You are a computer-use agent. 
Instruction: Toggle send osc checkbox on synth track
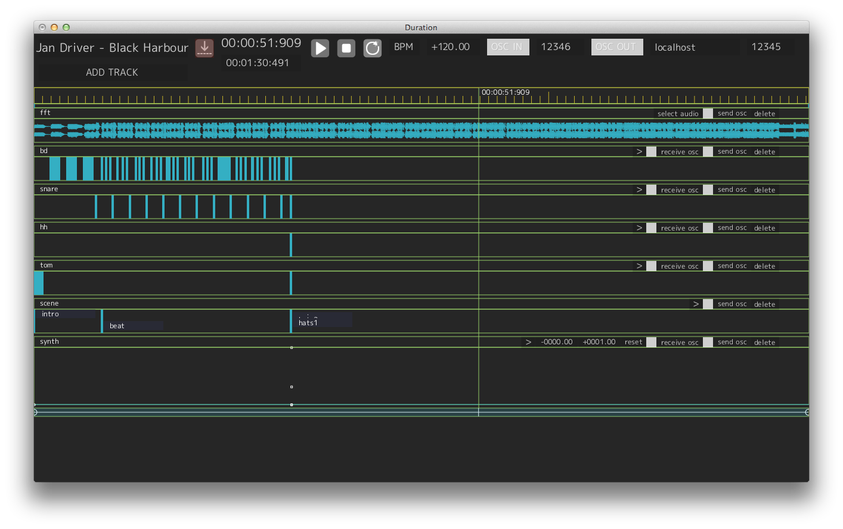pyautogui.click(x=708, y=342)
